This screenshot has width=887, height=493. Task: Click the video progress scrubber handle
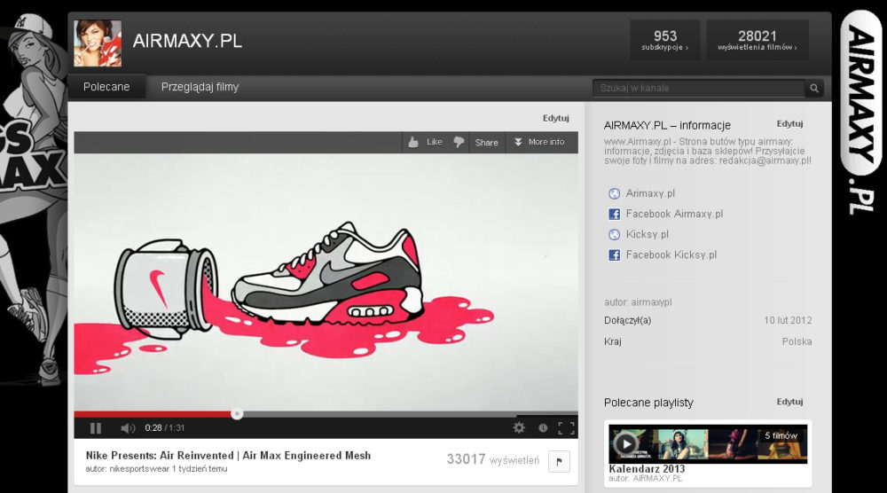click(237, 414)
